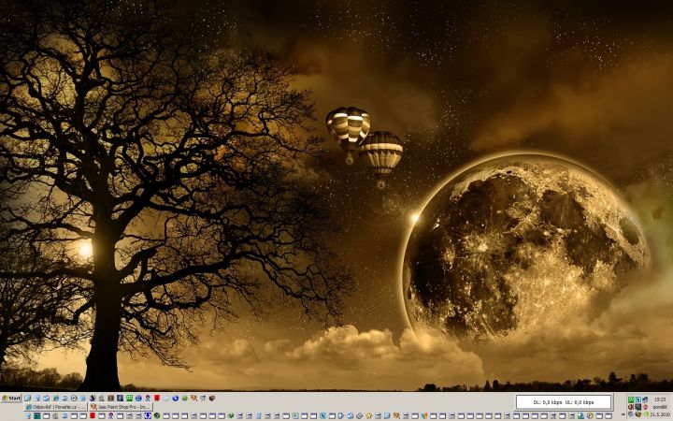This screenshot has width=673, height=421.
Task: Click the green heart-shaped icon in lower toolbar
Action: (x=231, y=415)
